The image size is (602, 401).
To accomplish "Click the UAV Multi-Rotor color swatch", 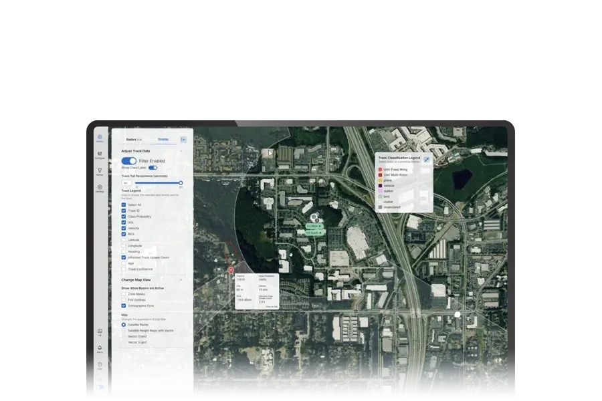I will click(381, 174).
